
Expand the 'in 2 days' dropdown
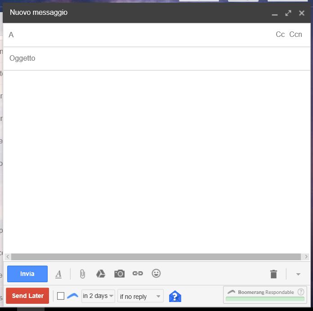[98, 296]
